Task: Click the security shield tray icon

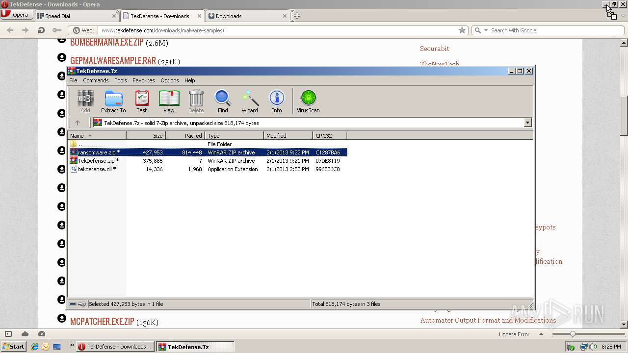Action: (x=571, y=347)
